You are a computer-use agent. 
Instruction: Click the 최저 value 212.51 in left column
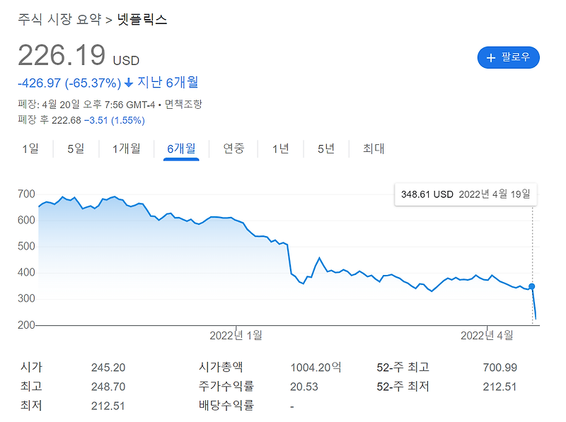click(108, 406)
